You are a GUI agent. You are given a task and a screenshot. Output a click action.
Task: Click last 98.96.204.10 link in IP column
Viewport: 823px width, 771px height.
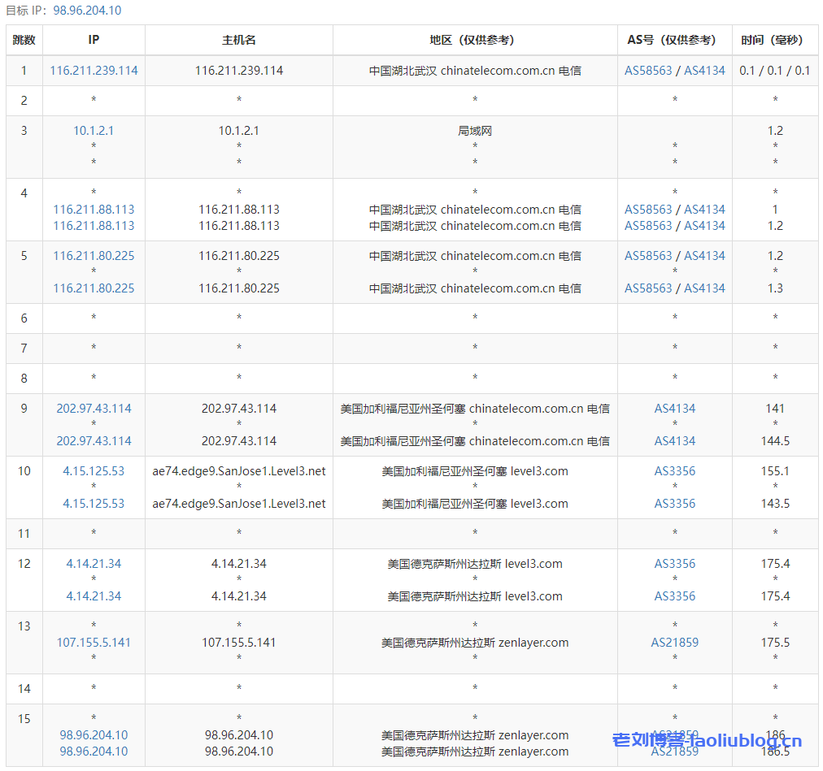[x=94, y=752]
